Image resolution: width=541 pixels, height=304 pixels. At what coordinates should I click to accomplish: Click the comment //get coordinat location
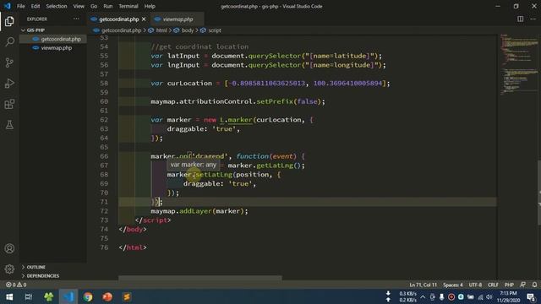(199, 46)
